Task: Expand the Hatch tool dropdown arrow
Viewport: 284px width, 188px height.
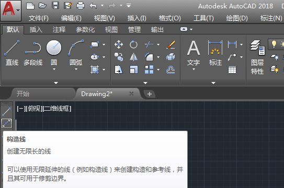Action: [x=104, y=69]
